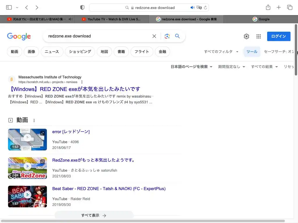The image size is (298, 223).
Task: Switch to the 音MAD YouTube tab
Action: click(37, 19)
